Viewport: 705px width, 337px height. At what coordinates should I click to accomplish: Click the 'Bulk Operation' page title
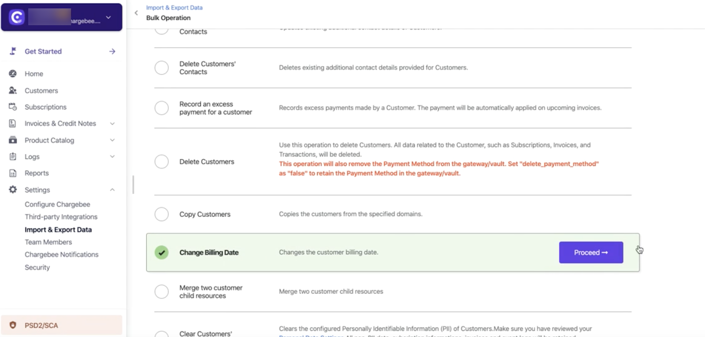point(168,18)
